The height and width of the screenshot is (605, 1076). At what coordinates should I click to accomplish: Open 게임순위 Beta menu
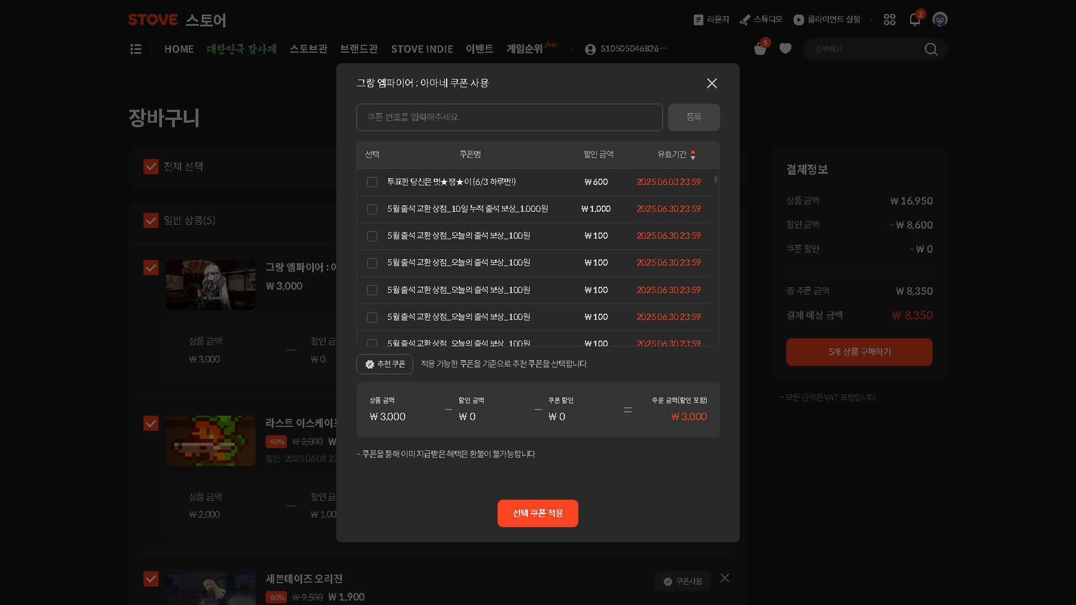tap(531, 48)
